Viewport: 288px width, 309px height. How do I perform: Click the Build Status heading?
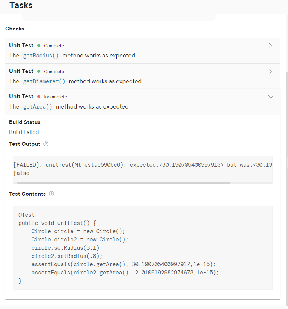(25, 122)
